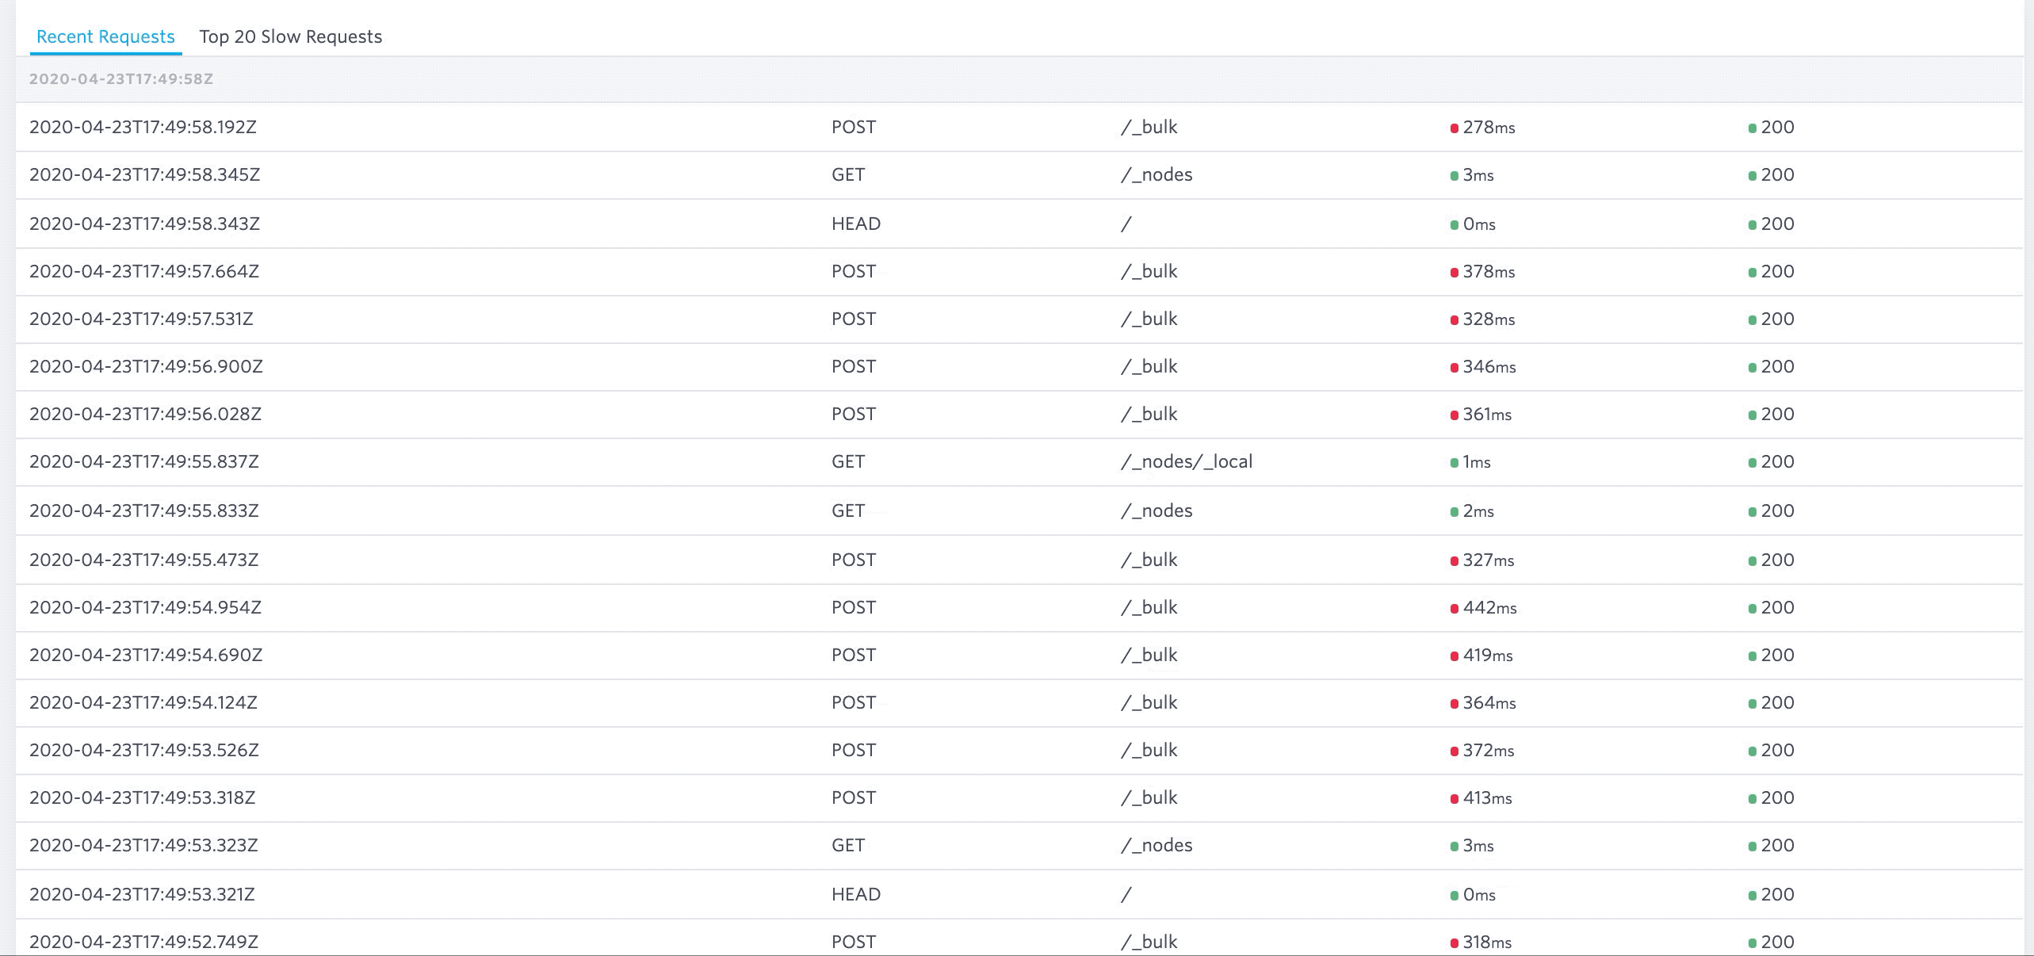Select the 2020-04-23T17:49:58Z group header
The width and height of the screenshot is (2034, 956).
[x=121, y=79]
